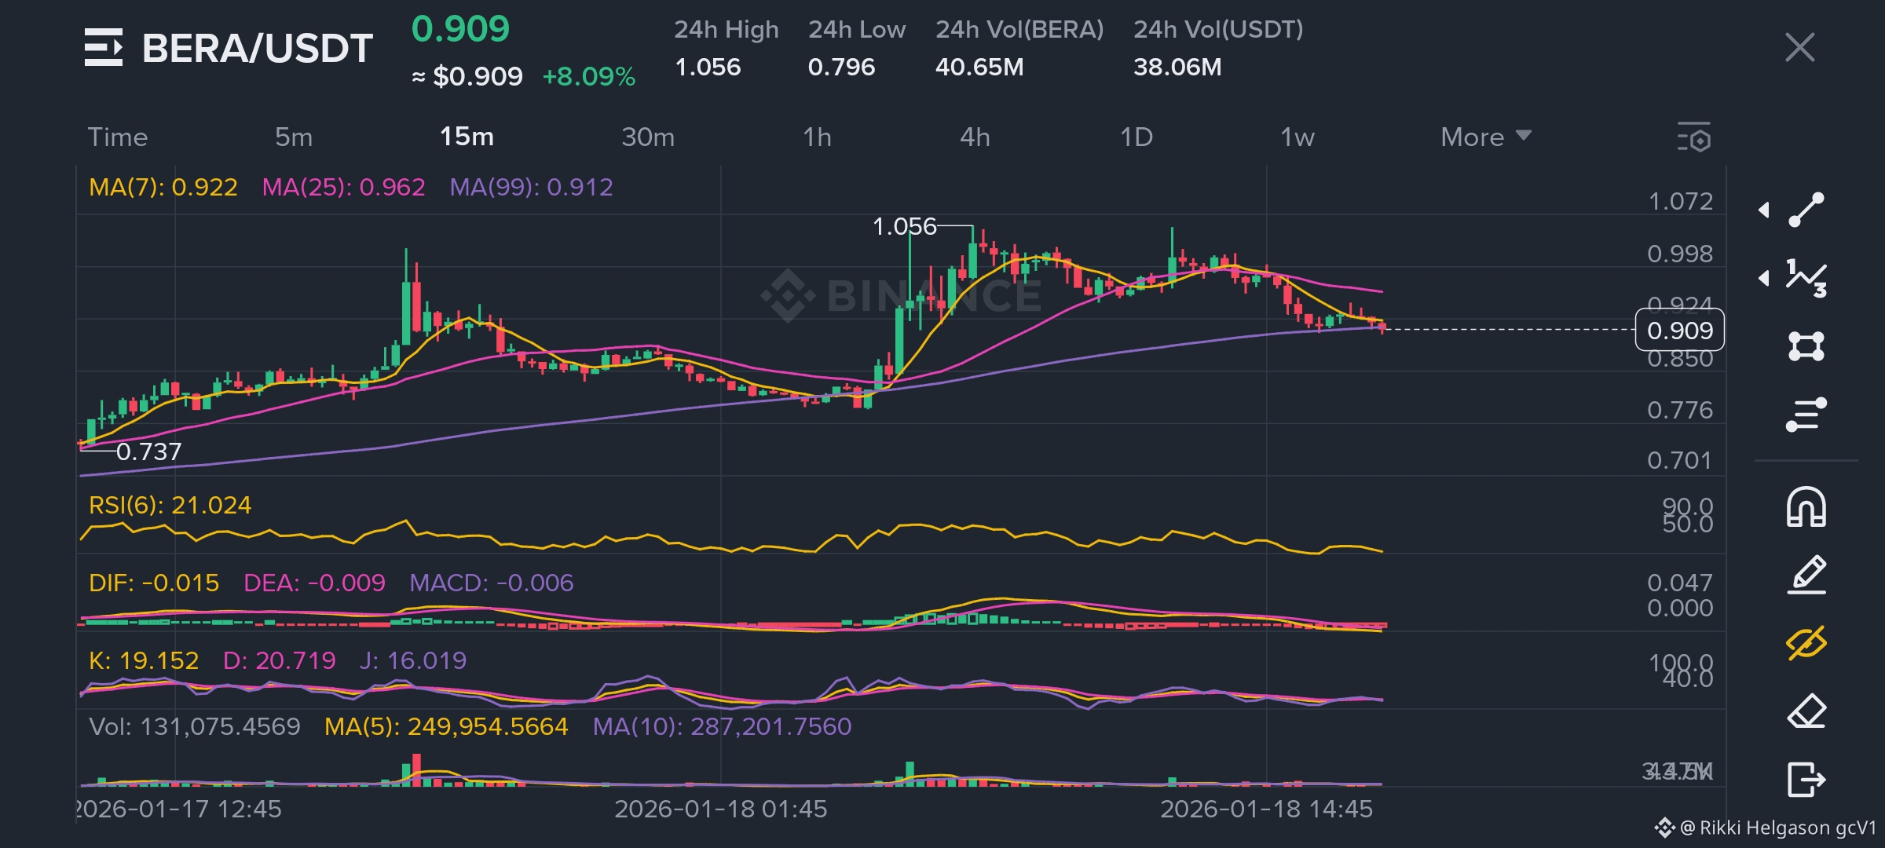The image size is (1885, 848).
Task: Select the wave pattern drawing tool
Action: [1806, 278]
